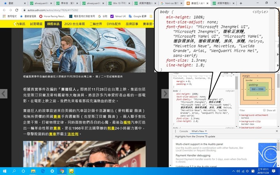Open the clock showing 2019/11/24

coord(263,171)
